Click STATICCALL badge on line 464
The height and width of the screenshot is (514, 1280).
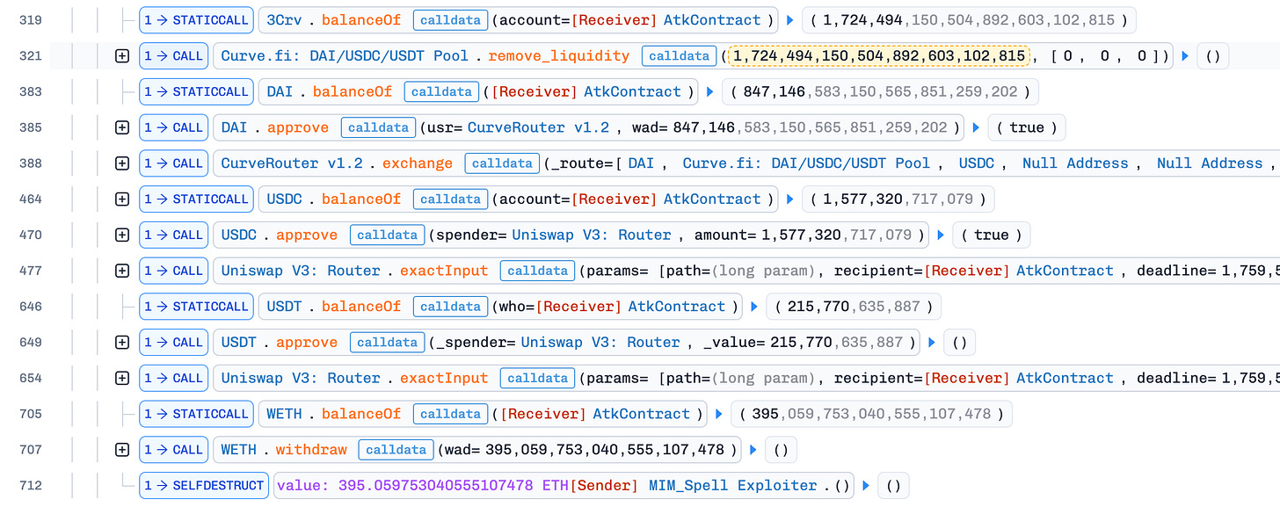tap(196, 199)
